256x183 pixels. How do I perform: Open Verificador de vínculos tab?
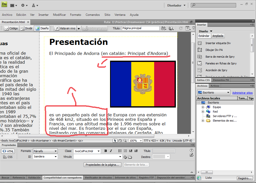(x=98, y=178)
